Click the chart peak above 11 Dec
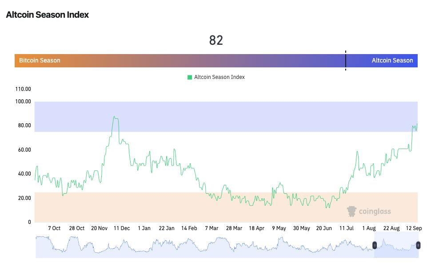This screenshot has width=427, height=266. (x=115, y=117)
